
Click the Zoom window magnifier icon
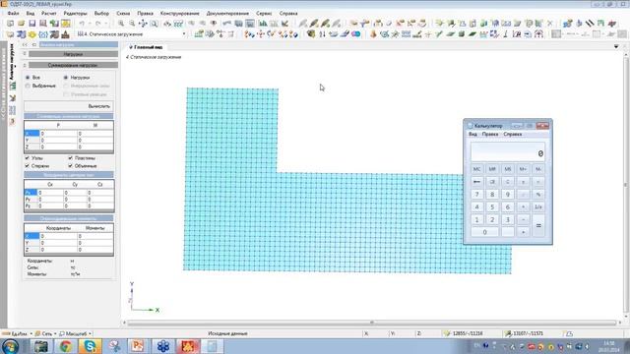[154, 24]
